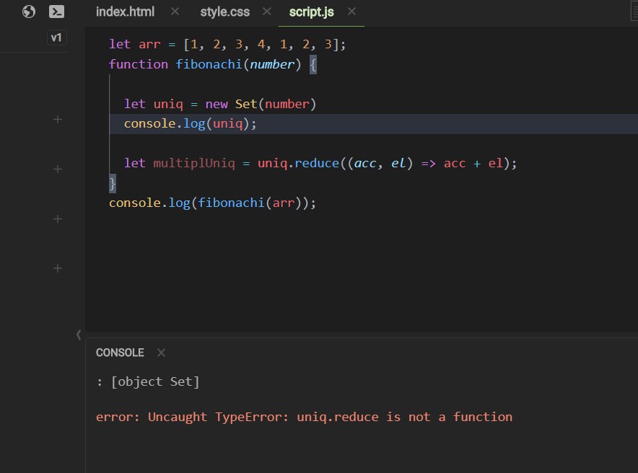Select the script.js tab

(x=311, y=12)
